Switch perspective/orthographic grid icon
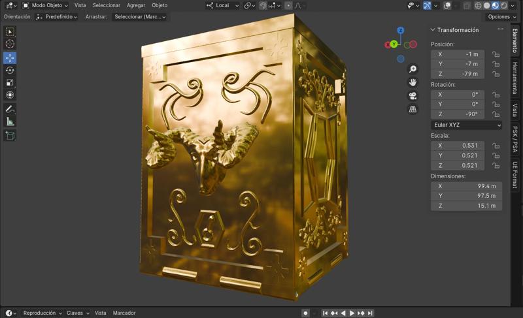 click(413, 109)
